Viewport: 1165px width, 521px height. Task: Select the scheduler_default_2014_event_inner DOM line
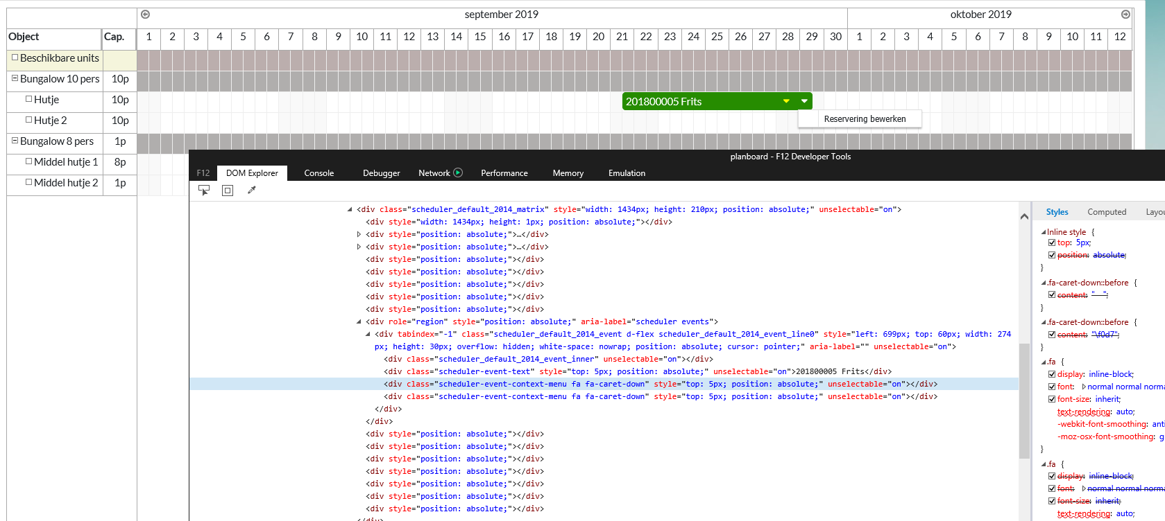548,359
